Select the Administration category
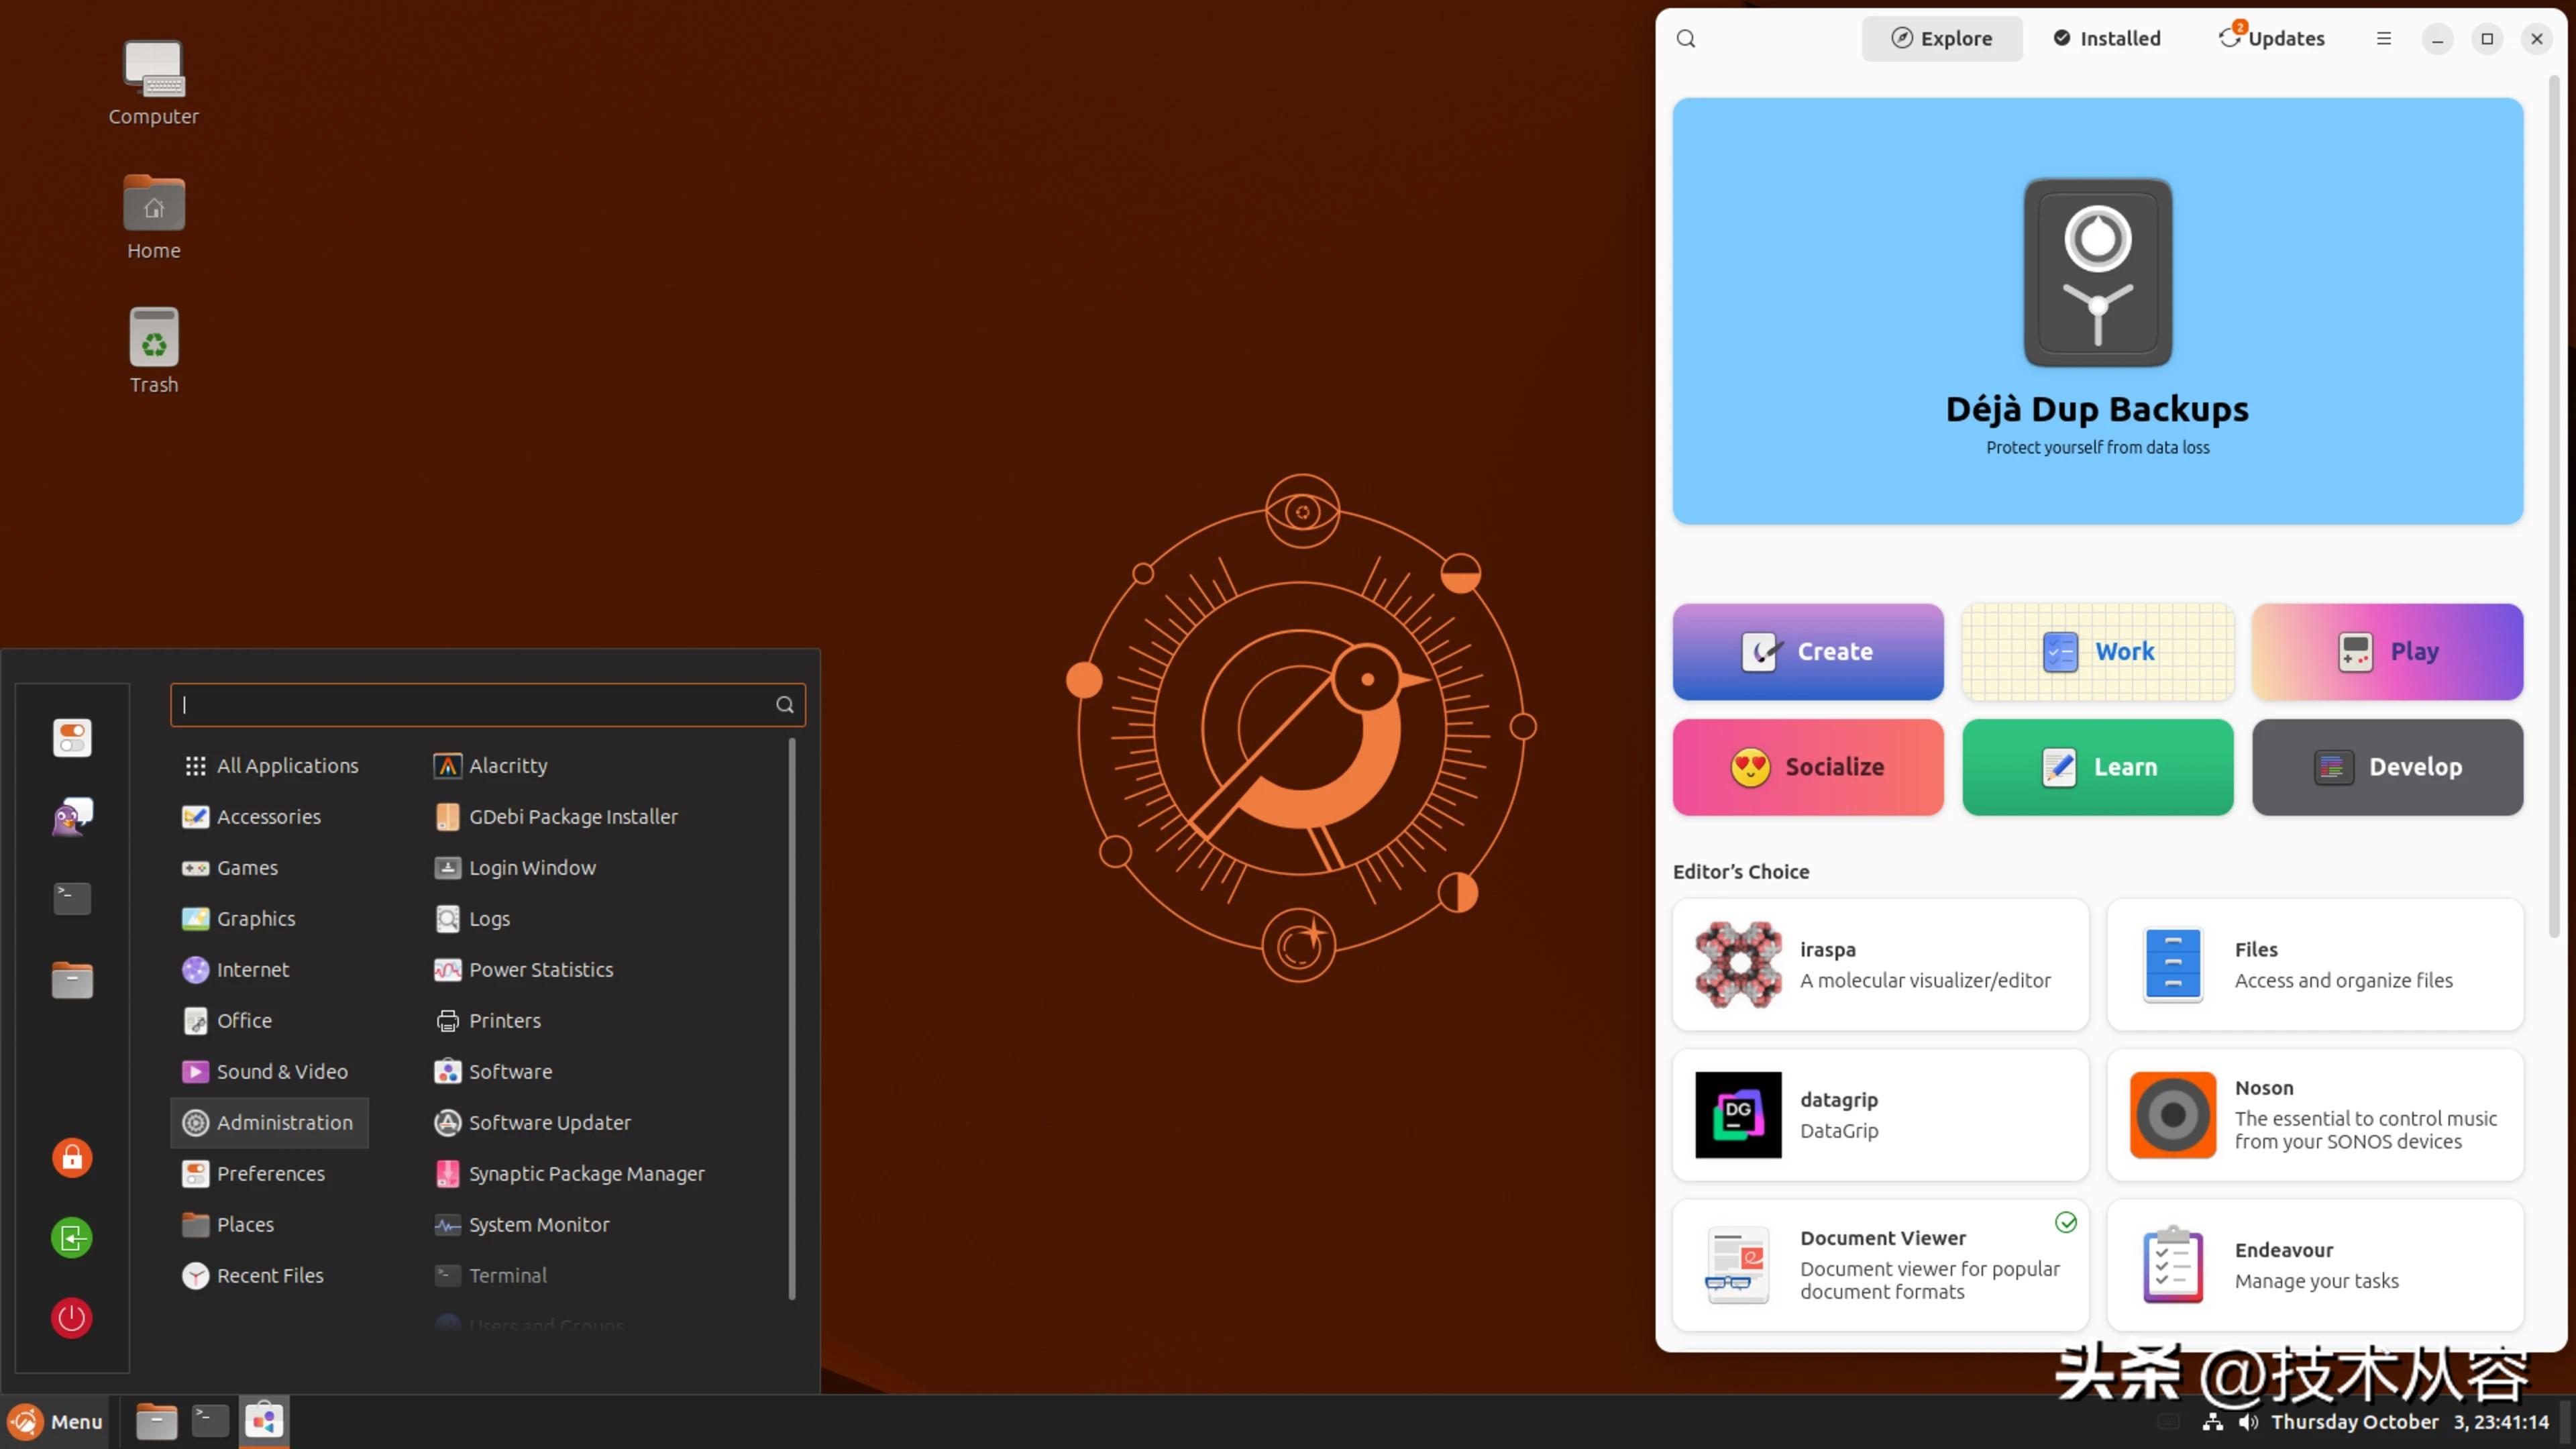This screenshot has width=2576, height=1449. (270, 1123)
